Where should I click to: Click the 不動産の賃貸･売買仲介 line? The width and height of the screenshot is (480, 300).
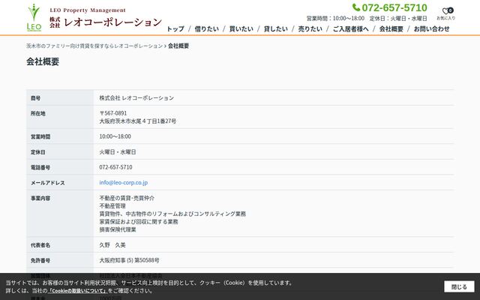pos(127,198)
